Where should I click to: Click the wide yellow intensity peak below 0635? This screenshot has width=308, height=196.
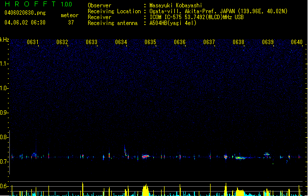coord(145,190)
